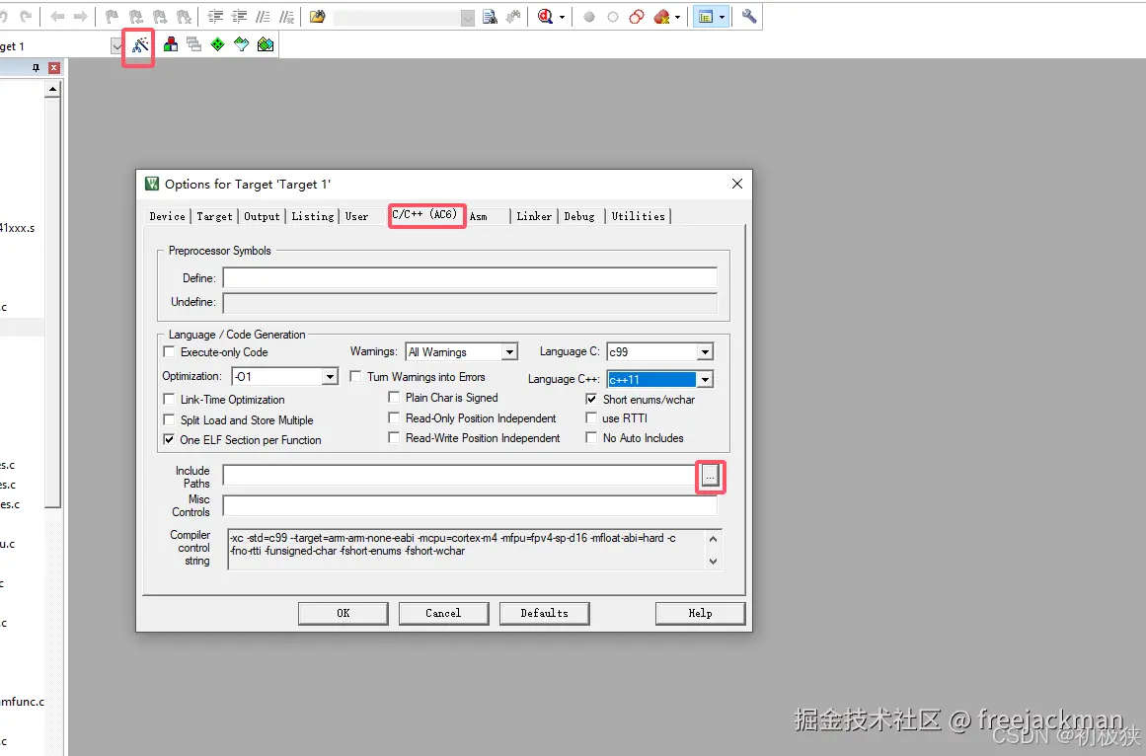Screen dimensions: 1146x756
Task: Pin the project panel pushpin icon
Action: (x=36, y=67)
